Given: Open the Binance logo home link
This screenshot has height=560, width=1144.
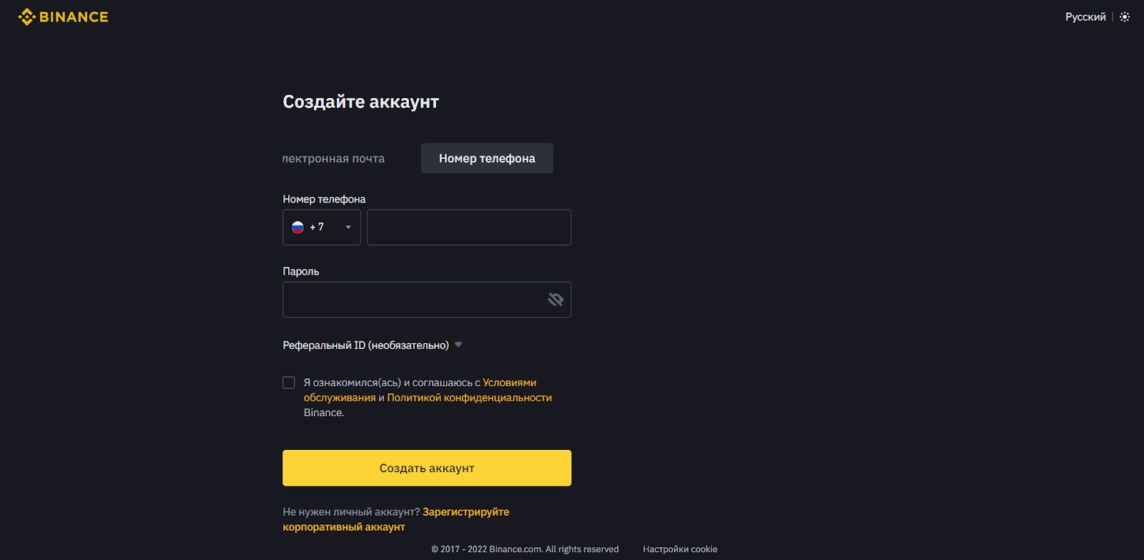Looking at the screenshot, I should point(63,16).
